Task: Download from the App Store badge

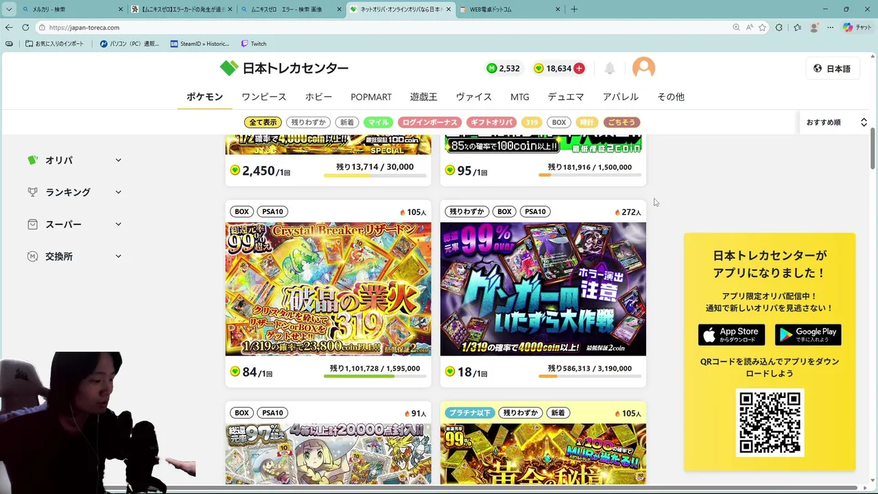Action: pyautogui.click(x=731, y=335)
